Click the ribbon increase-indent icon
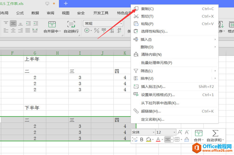This screenshot has height=155, width=234. [x=36, y=23]
